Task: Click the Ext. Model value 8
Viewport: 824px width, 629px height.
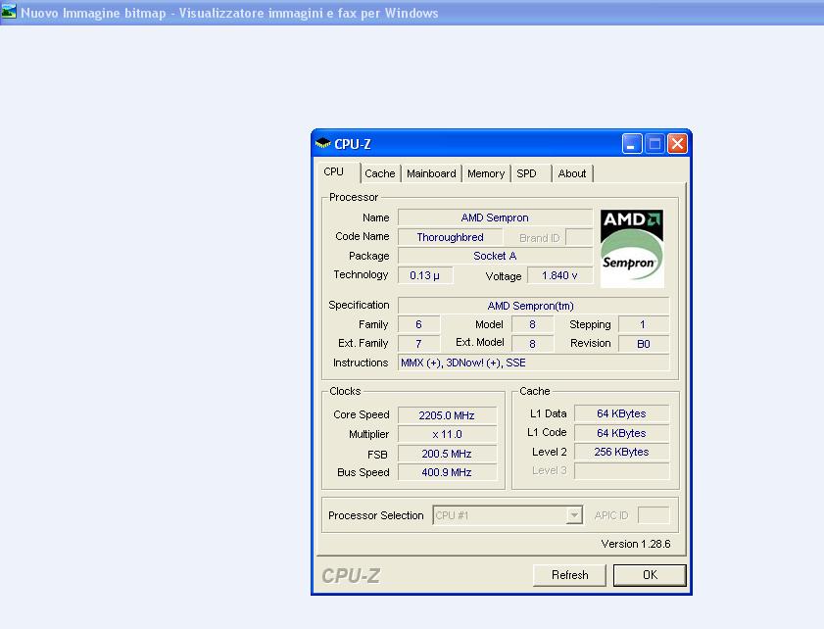Action: pos(532,344)
